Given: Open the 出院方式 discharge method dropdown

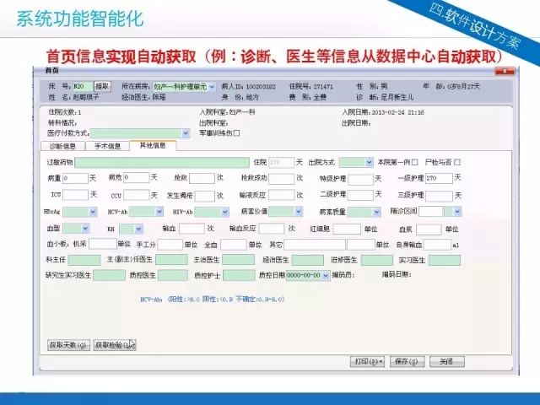Looking at the screenshot, I should [369, 162].
